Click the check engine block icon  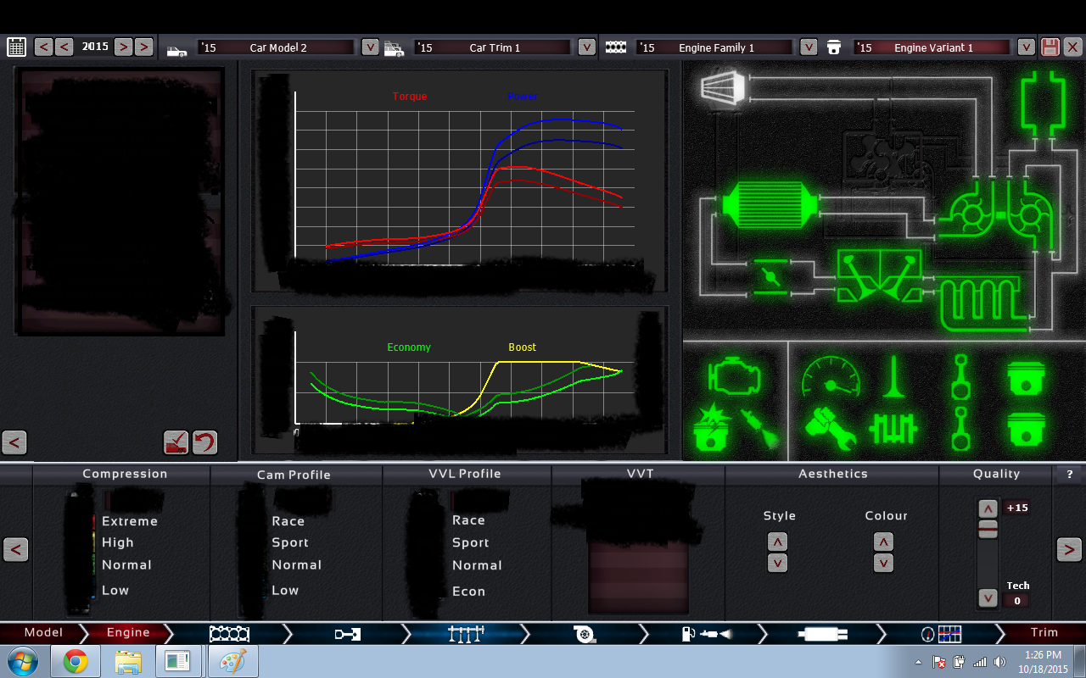pos(735,377)
